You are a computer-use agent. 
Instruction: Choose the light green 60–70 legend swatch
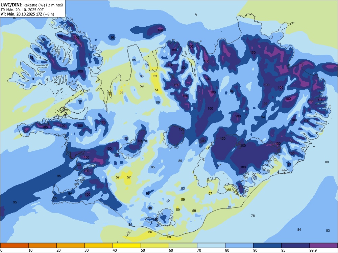(183, 246)
